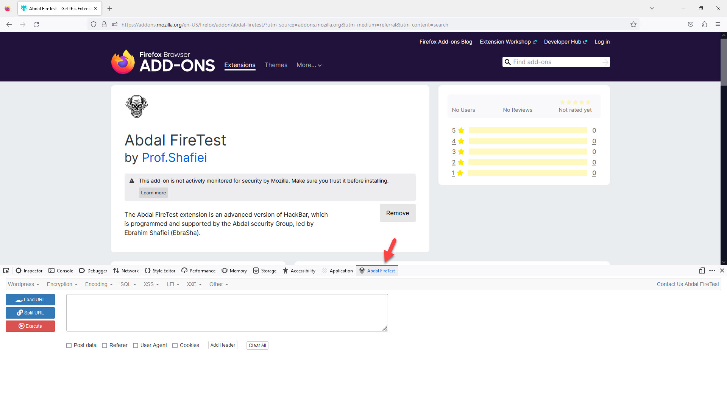Close the Abdal FireTest browser tab
Viewport: 727px width, 394px height.
95,8
